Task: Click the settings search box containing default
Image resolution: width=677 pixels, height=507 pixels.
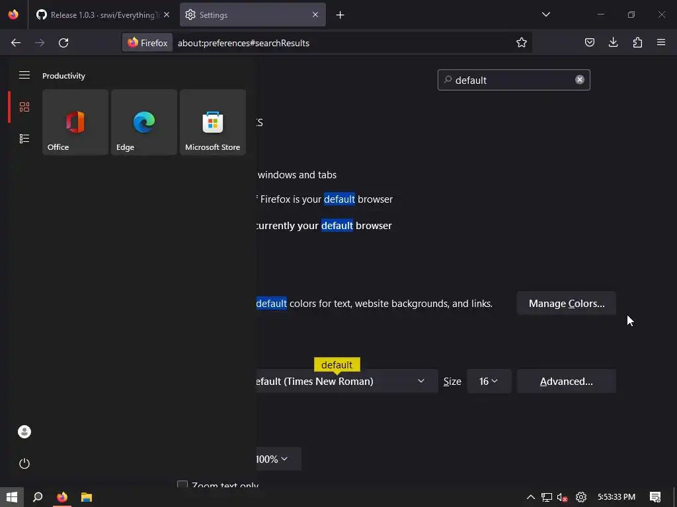Action: pyautogui.click(x=514, y=80)
